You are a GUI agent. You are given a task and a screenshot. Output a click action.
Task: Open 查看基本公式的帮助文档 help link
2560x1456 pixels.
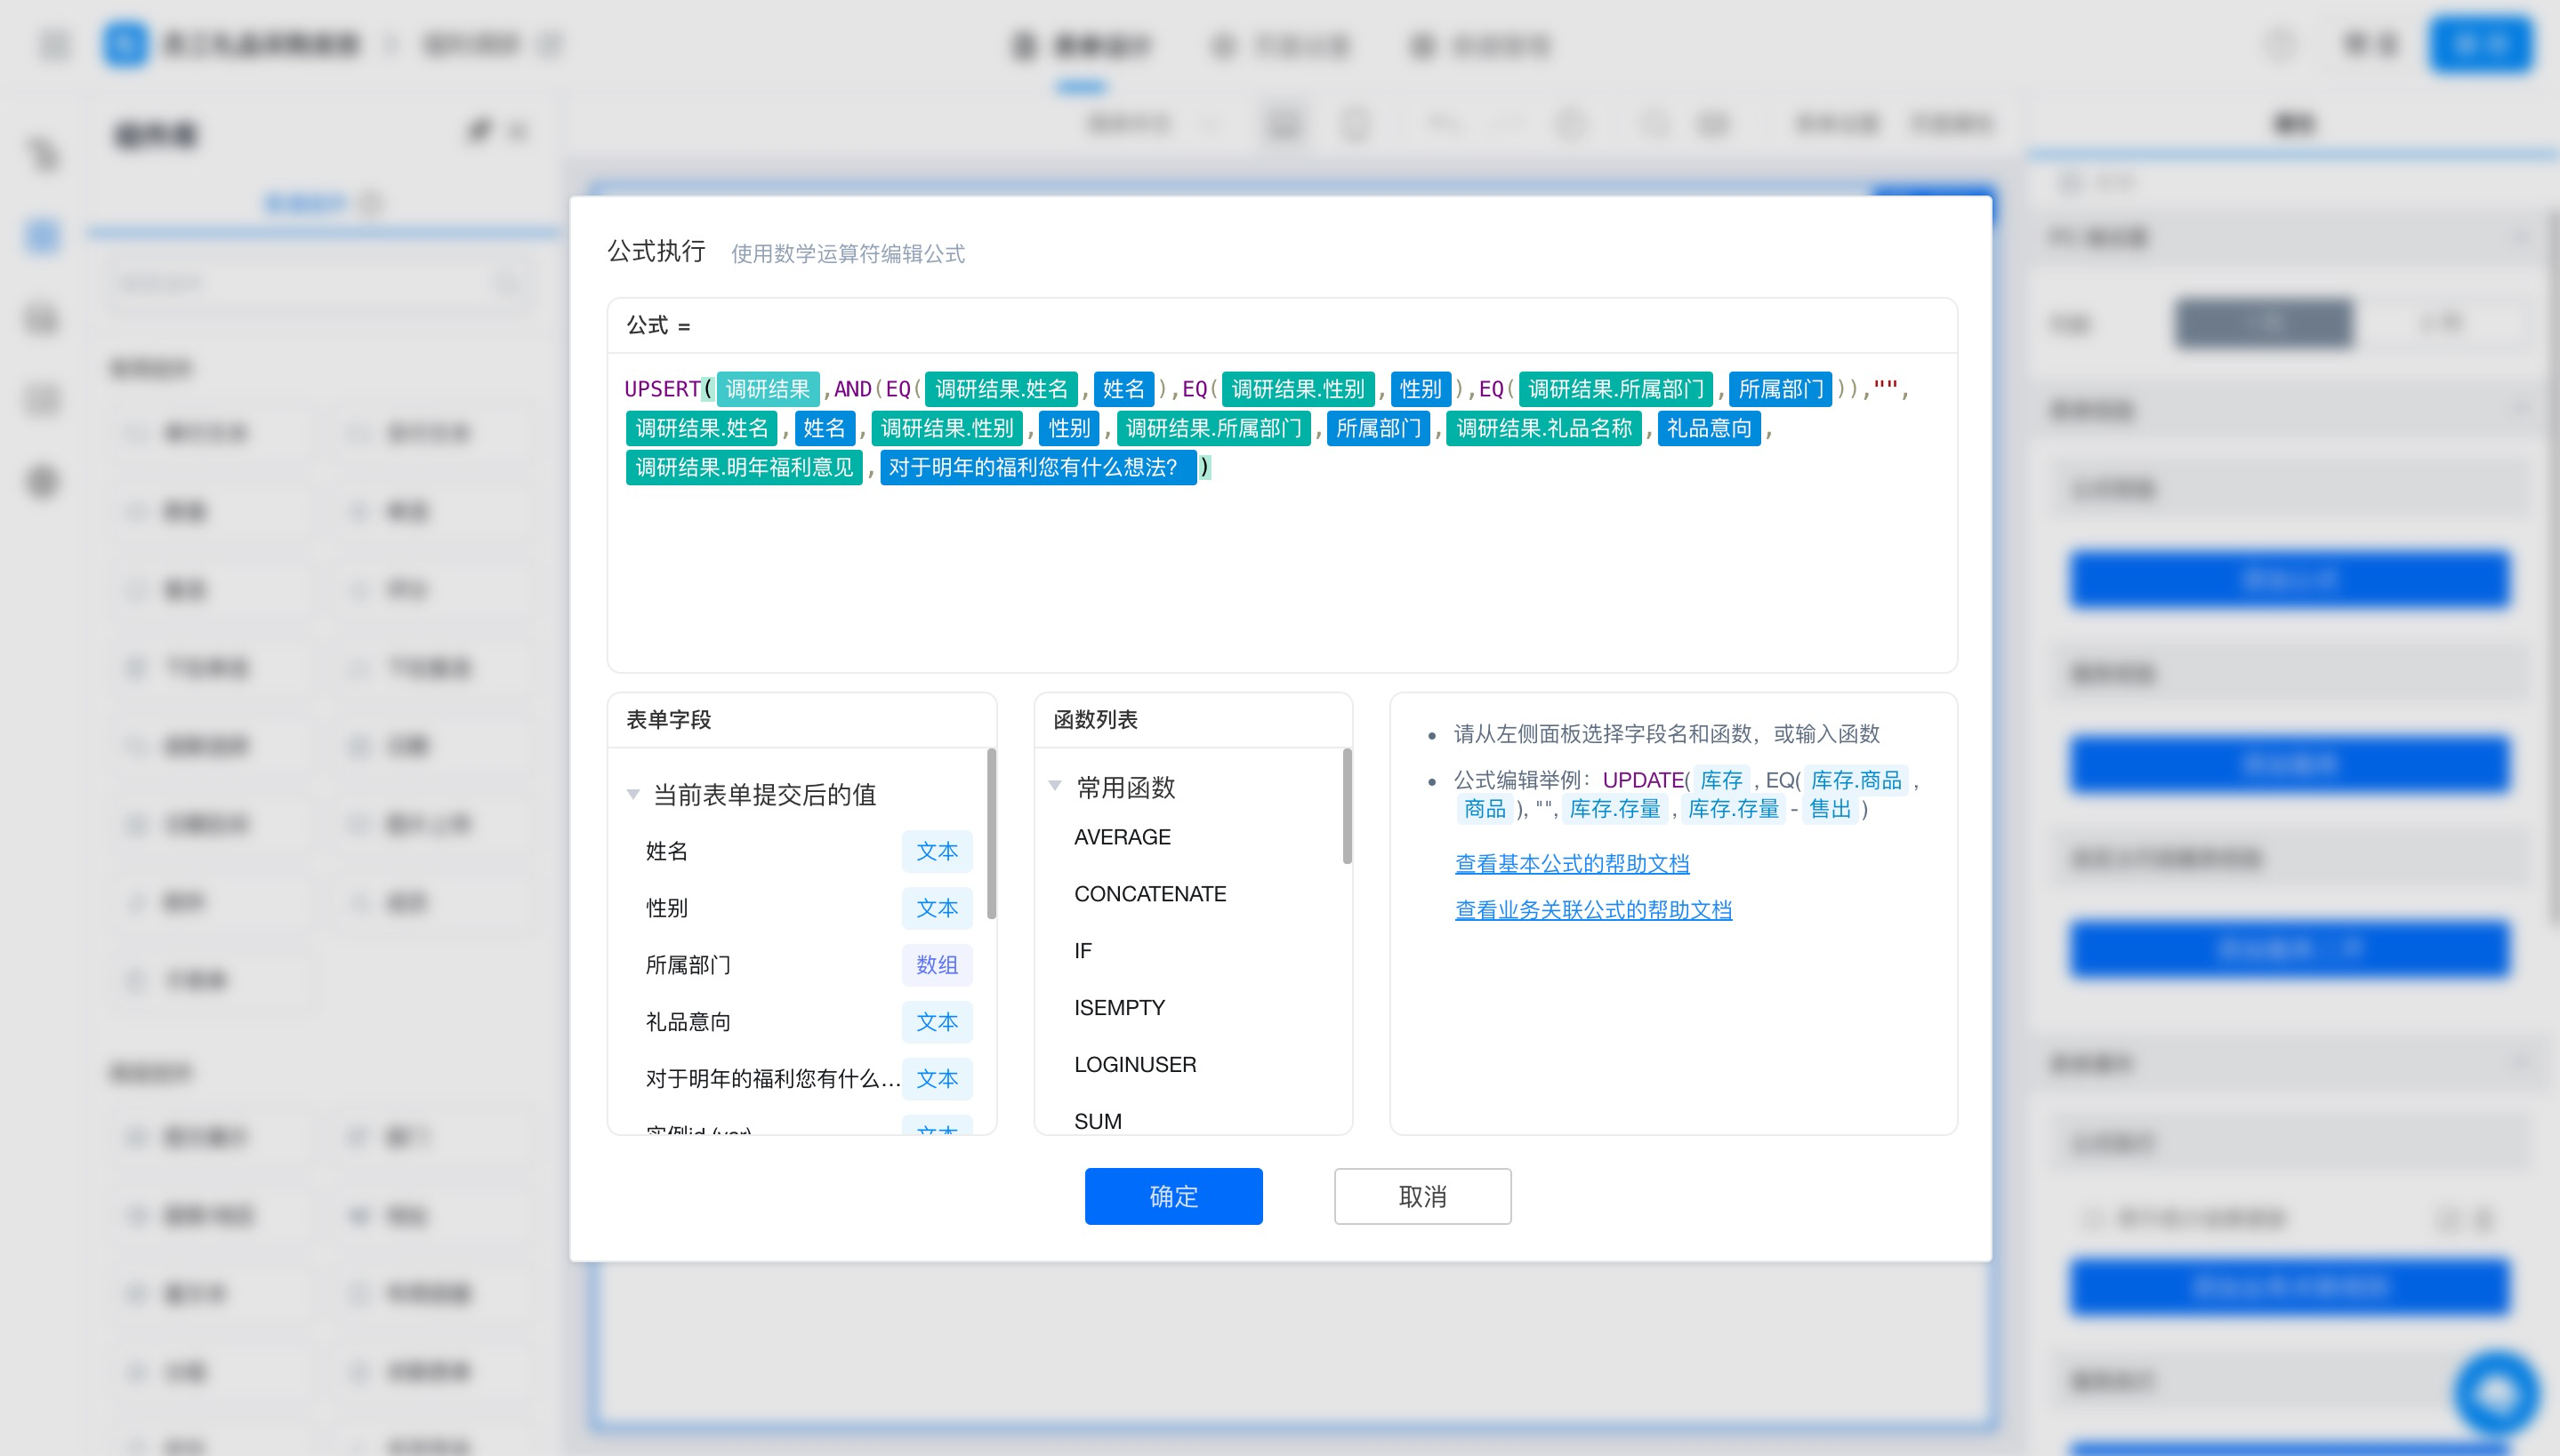tap(1572, 863)
